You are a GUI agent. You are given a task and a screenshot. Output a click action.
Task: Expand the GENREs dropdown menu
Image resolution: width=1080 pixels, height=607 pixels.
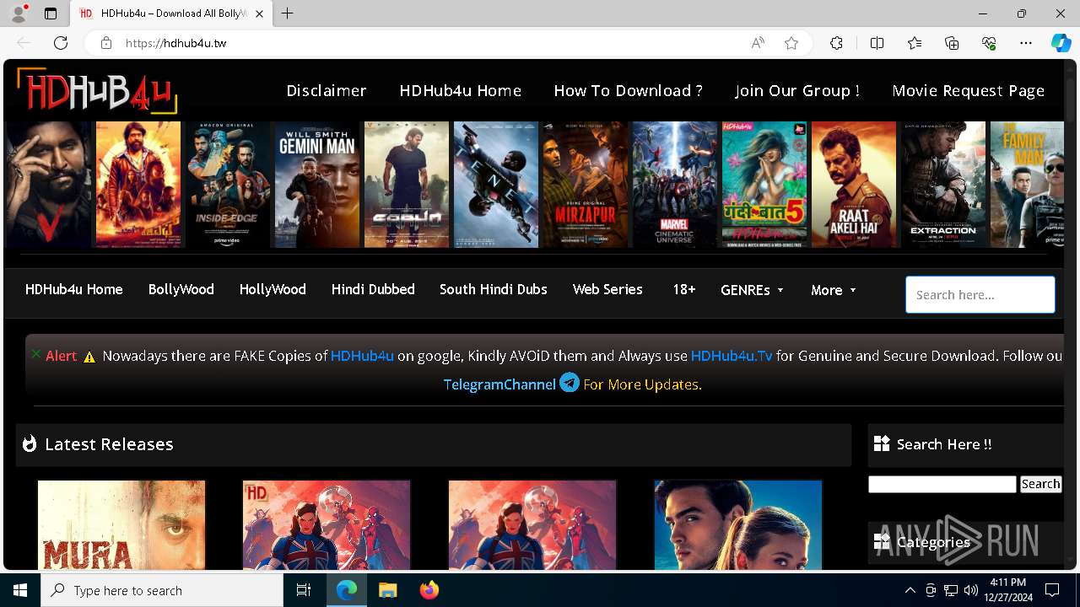point(752,290)
